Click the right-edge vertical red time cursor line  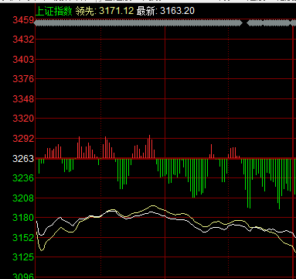tap(293, 149)
